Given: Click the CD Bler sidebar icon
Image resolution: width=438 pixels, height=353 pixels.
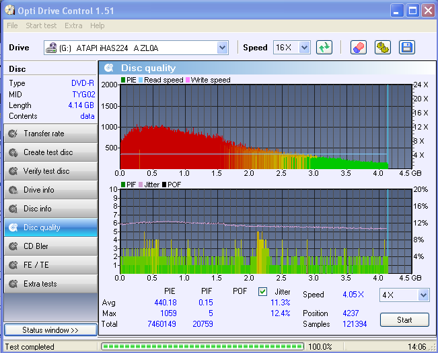Looking at the screenshot, I should [x=13, y=246].
